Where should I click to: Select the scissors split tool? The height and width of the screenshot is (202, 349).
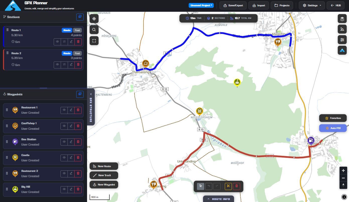click(228, 186)
